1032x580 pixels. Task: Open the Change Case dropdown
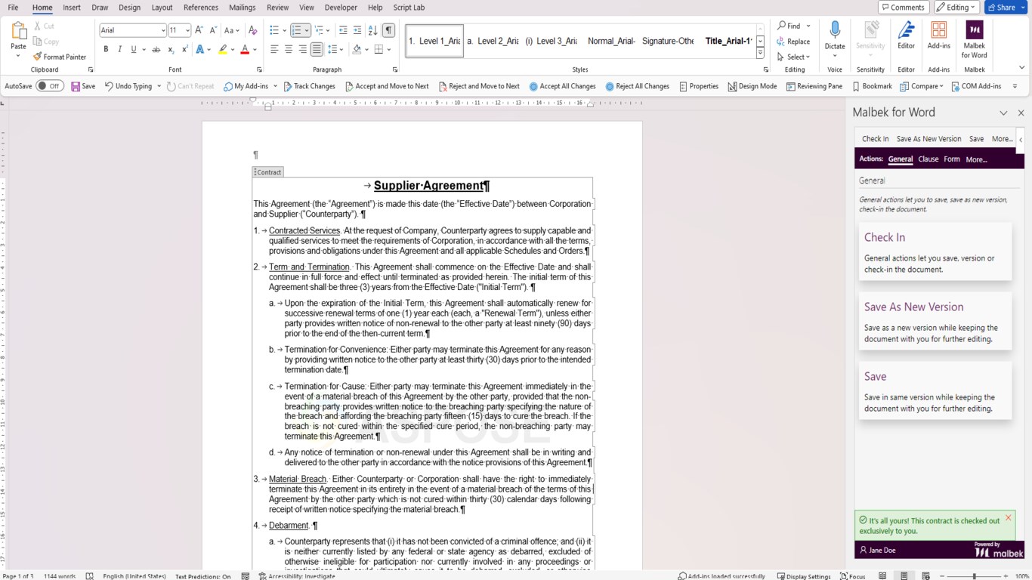pos(232,30)
